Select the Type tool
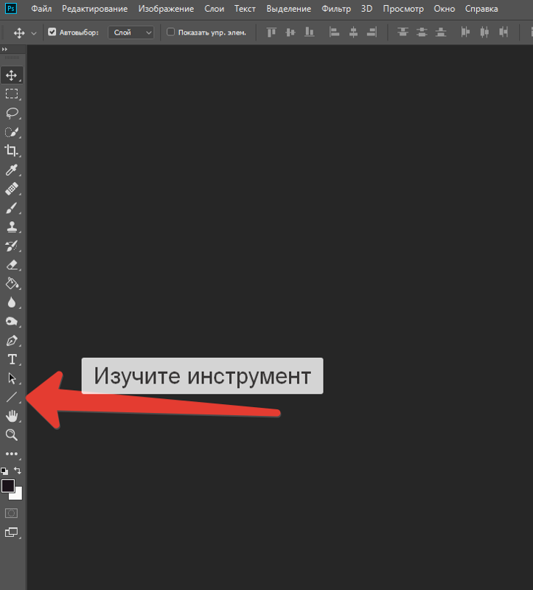The height and width of the screenshot is (590, 533). click(x=12, y=359)
